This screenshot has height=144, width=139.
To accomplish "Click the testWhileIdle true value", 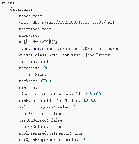I will pyautogui.click(x=58, y=114).
